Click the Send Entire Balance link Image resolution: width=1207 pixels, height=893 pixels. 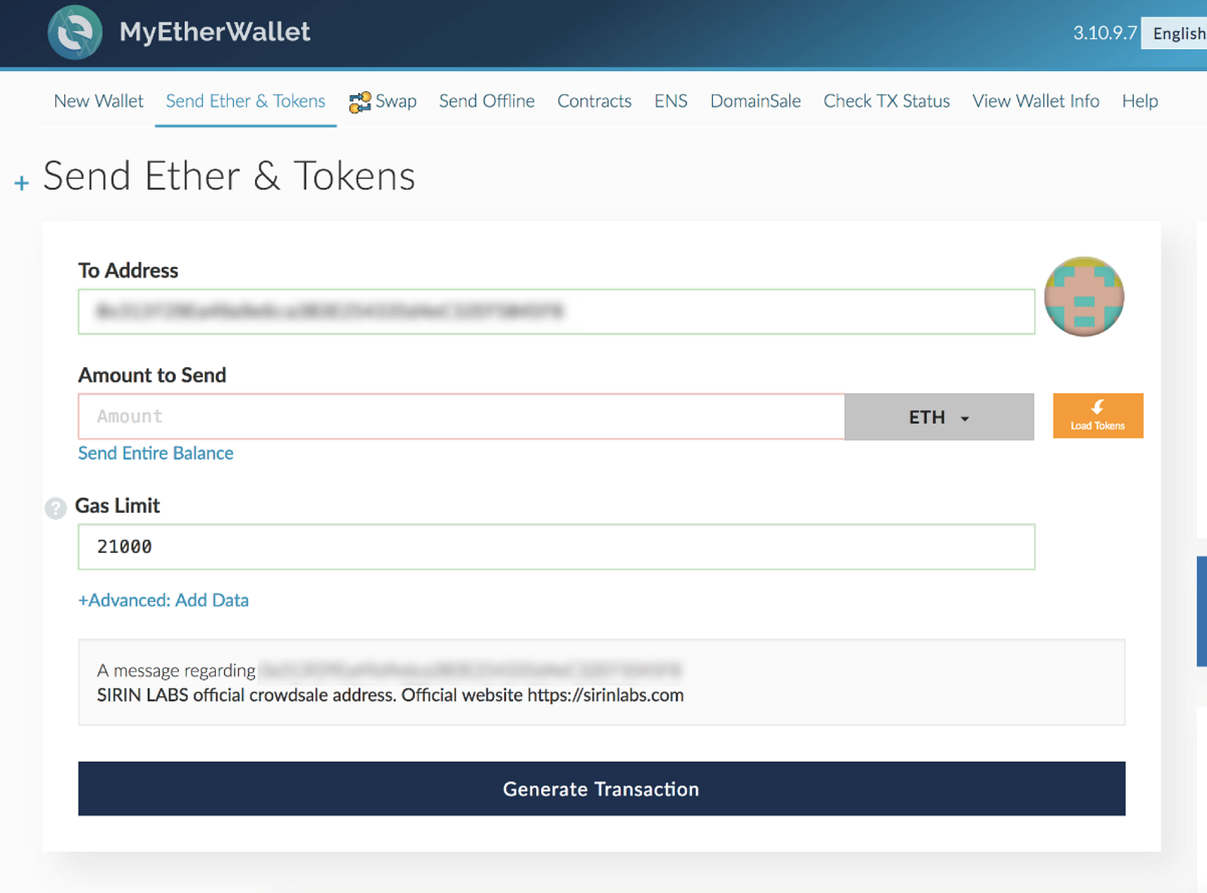pos(156,453)
